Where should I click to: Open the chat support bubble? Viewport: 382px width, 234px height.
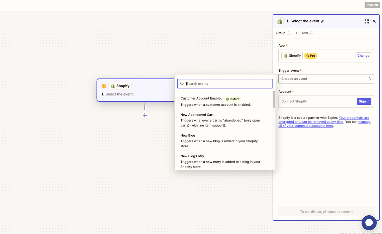(x=369, y=223)
